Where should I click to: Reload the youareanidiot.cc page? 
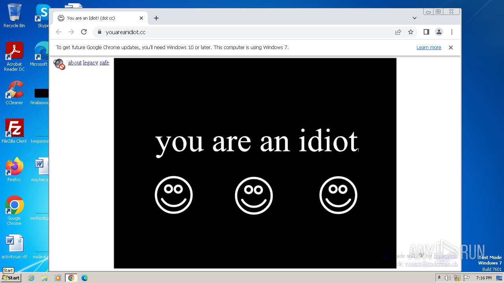pyautogui.click(x=84, y=32)
